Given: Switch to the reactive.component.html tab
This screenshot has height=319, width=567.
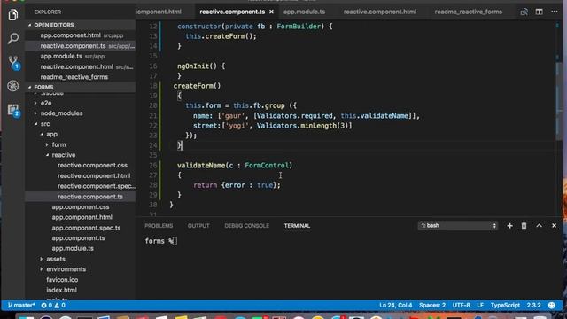Looking at the screenshot, I should tap(380, 12).
